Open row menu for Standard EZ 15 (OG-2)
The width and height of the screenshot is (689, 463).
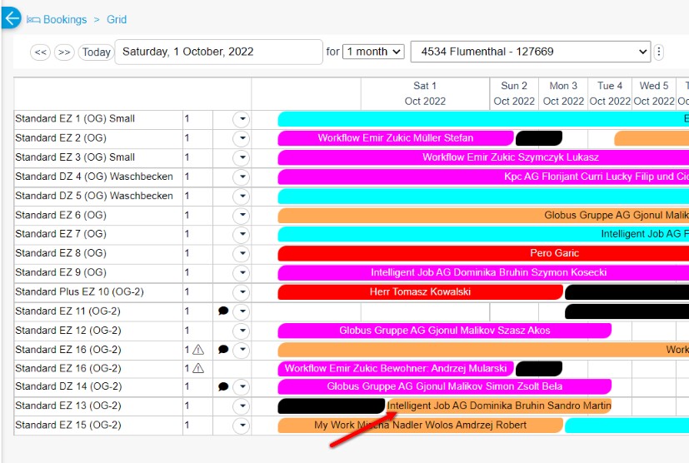242,426
